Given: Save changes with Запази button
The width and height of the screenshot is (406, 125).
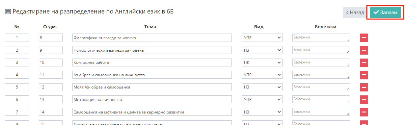Looking at the screenshot, I should click(385, 12).
